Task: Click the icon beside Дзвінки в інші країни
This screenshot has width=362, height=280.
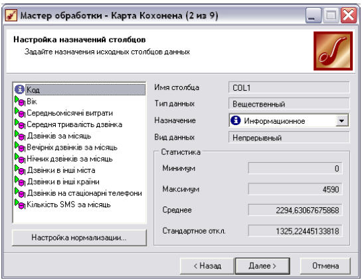Action: 20,181
